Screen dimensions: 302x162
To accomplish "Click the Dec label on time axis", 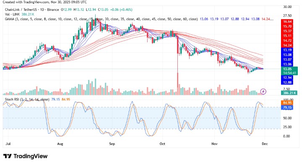I will pos(265,144).
